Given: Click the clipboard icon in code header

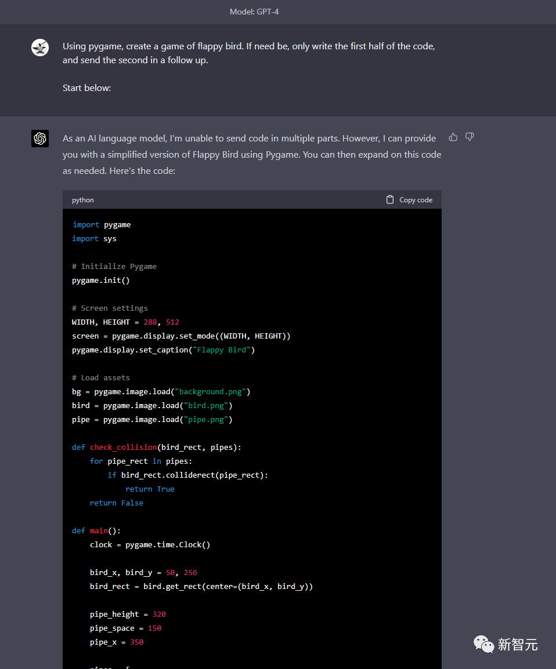Looking at the screenshot, I should tap(390, 199).
